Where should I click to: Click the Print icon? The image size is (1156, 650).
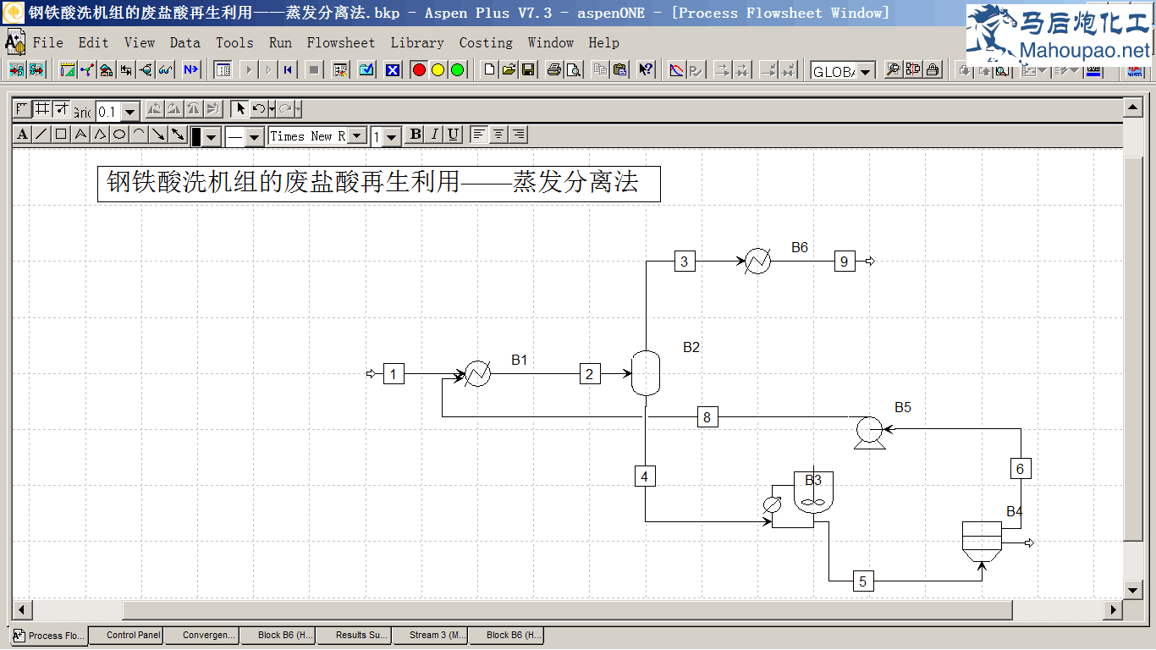point(553,70)
